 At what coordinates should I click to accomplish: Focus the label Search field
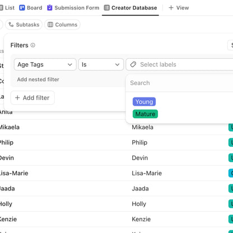(x=179, y=83)
